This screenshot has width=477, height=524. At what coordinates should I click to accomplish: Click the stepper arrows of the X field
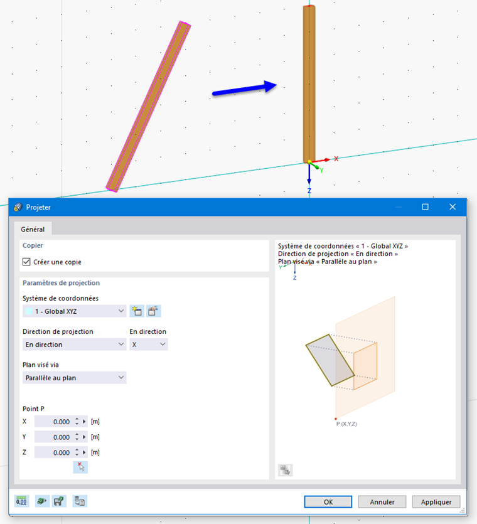[x=77, y=422]
